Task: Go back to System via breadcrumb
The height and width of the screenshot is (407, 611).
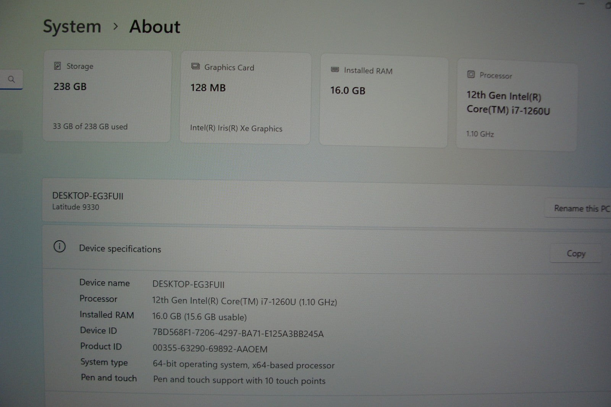Action: [x=72, y=27]
